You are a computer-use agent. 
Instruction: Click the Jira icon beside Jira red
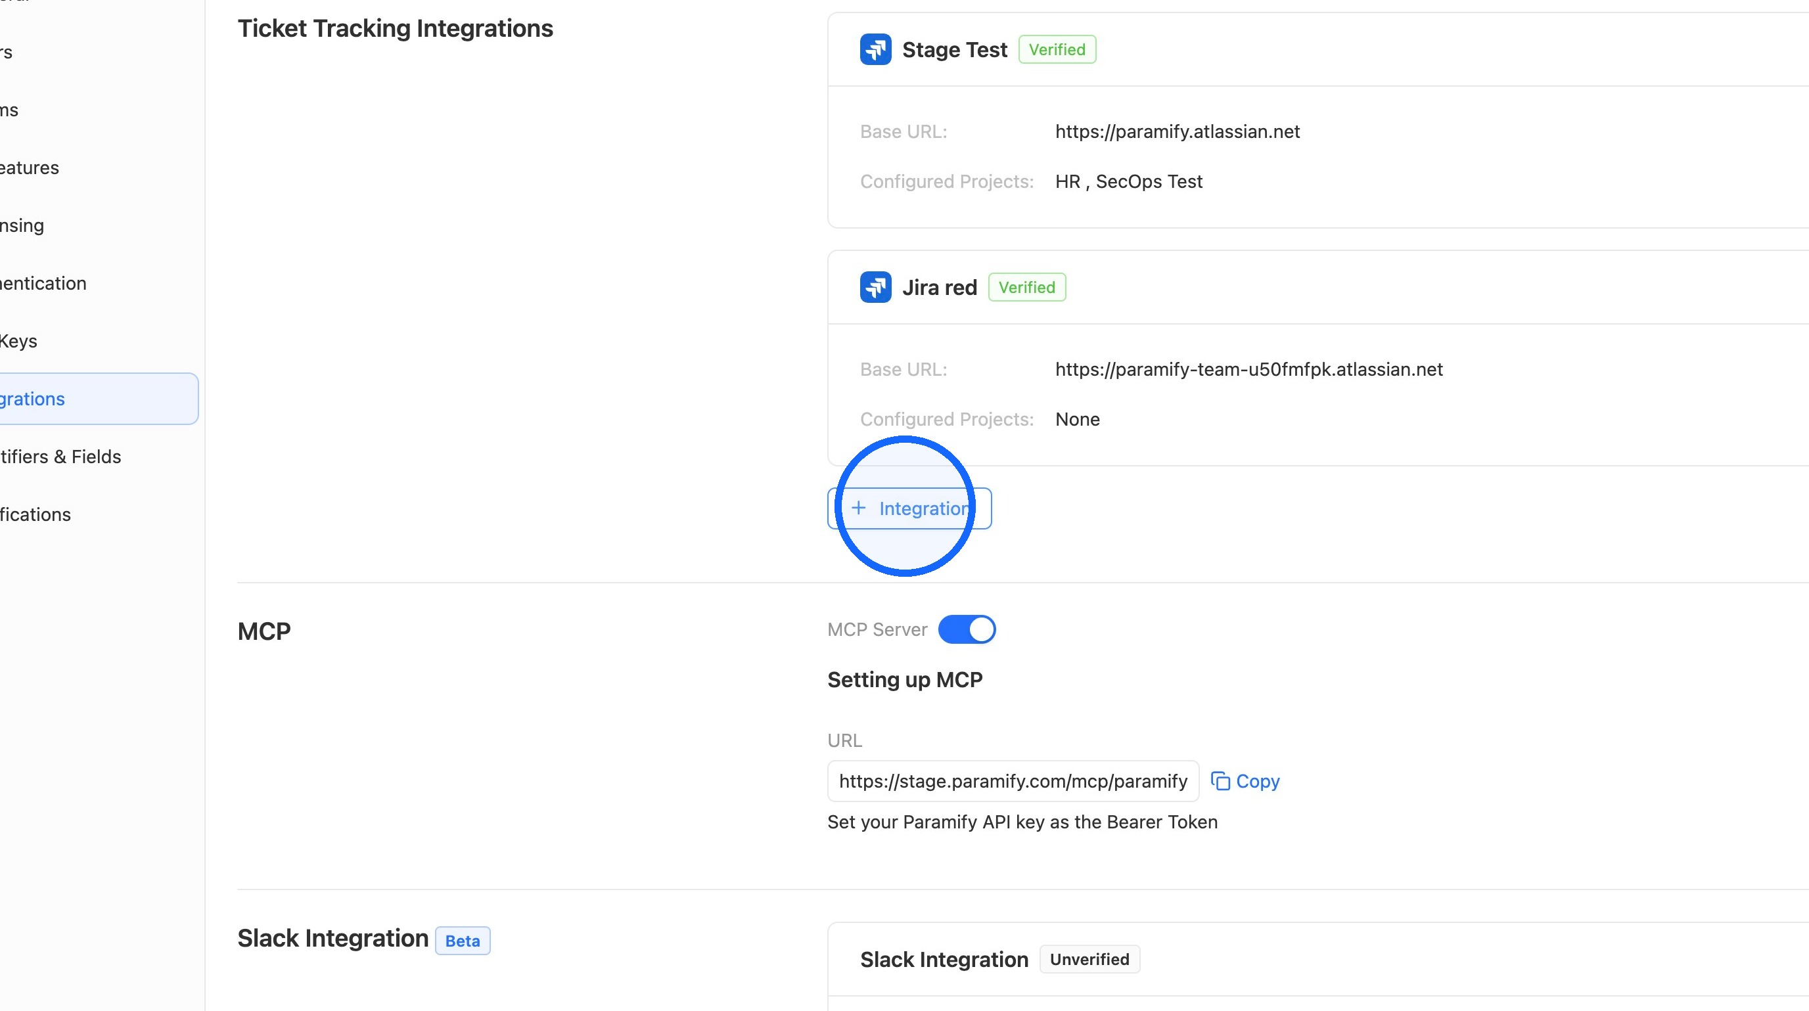(x=875, y=287)
